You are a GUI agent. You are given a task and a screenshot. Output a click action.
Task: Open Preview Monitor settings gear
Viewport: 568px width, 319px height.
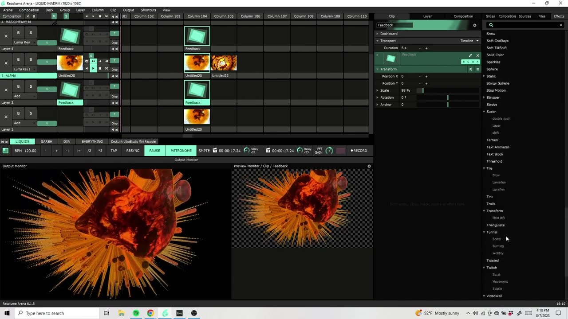pos(369,166)
